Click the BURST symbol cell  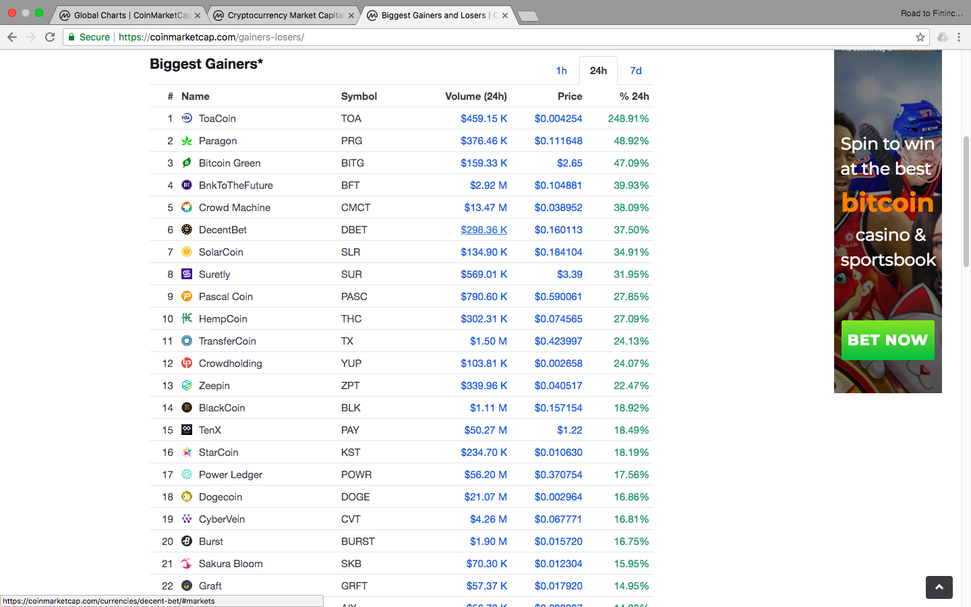pyautogui.click(x=358, y=542)
